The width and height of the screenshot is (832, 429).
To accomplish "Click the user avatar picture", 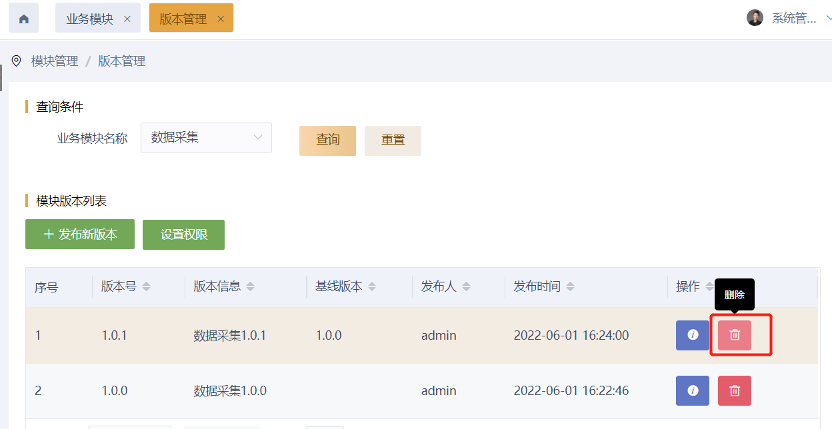I will pos(754,18).
